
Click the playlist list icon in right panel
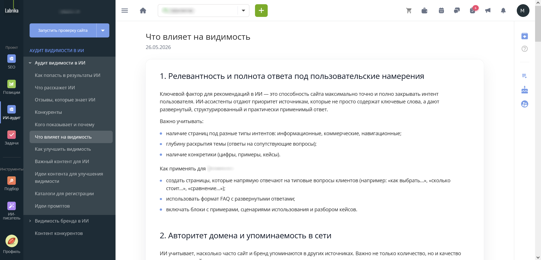pos(524,76)
